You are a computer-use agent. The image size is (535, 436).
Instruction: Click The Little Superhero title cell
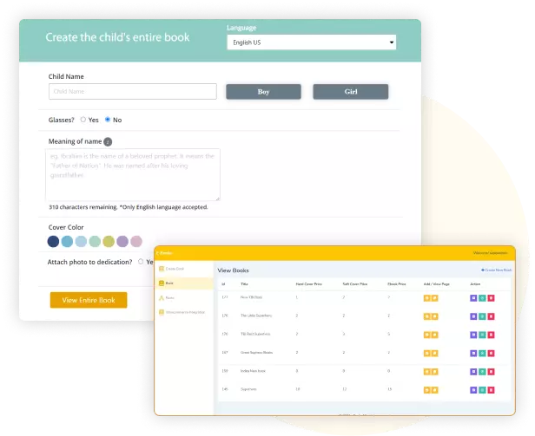coord(256,316)
